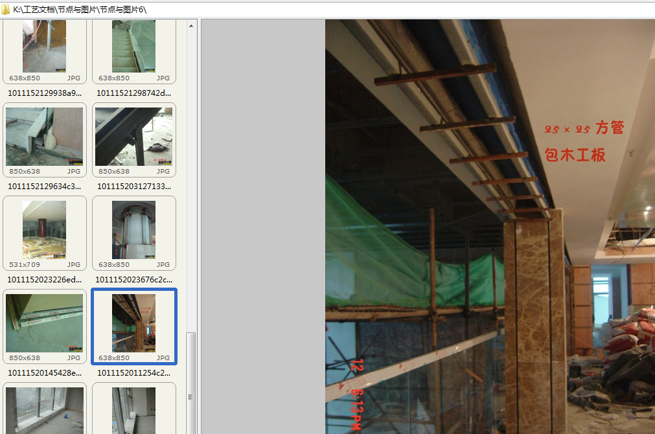Viewport: 655px width, 434px height.
Task: Click file name 1011152129938a9...
Action: (x=45, y=93)
